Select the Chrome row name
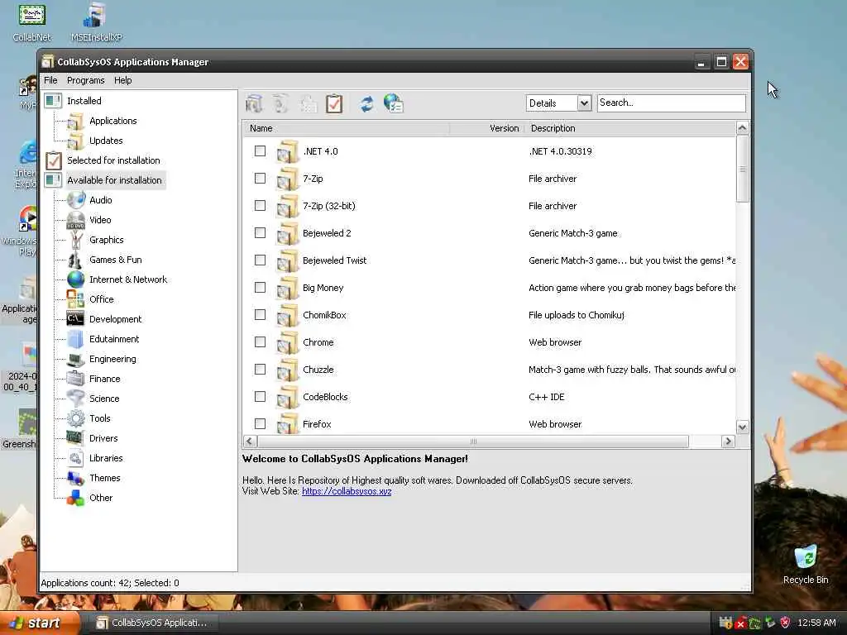 coord(318,342)
